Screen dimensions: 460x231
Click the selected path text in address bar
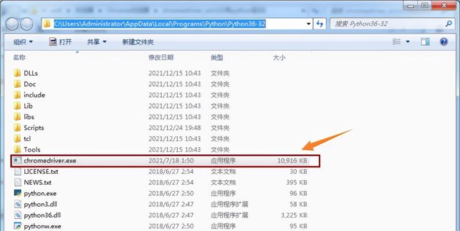click(x=160, y=24)
